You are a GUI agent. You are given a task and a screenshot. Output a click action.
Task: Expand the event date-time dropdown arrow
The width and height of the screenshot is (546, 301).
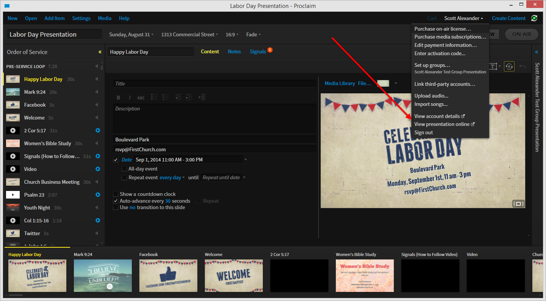pos(246,160)
